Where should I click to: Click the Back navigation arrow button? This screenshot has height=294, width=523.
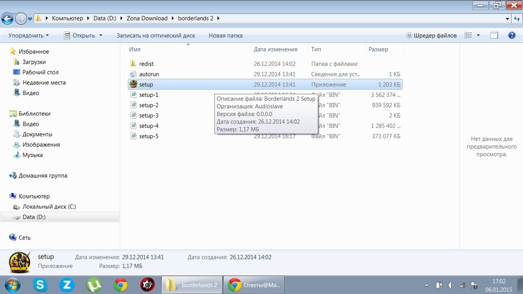click(x=7, y=18)
